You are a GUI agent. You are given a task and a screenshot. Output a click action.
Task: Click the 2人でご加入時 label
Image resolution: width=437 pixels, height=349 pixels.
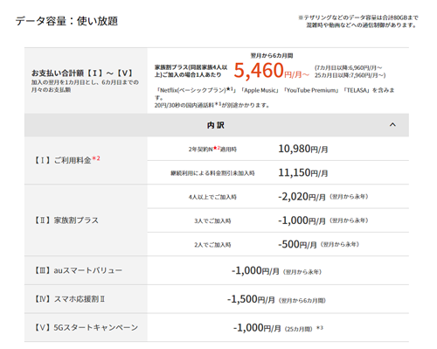(212, 245)
